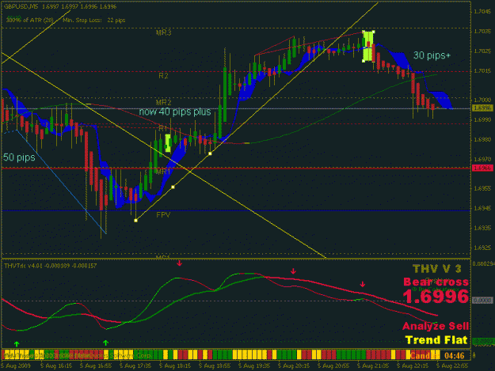The image size is (495, 371).
Task: Select the '50 pips' annotation text
Action: click(x=19, y=157)
